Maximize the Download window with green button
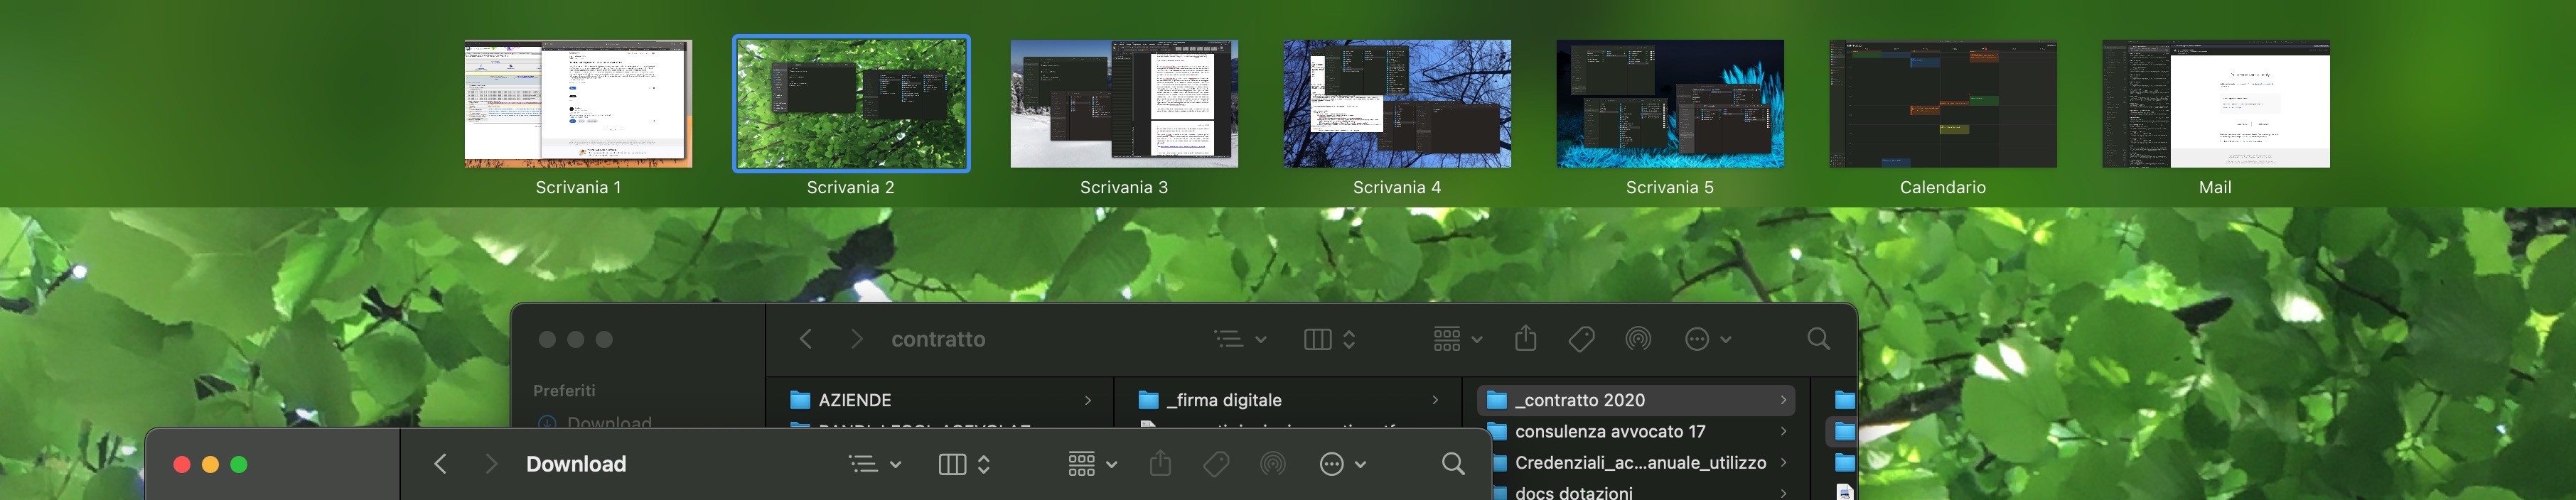2576x500 pixels. [239, 464]
